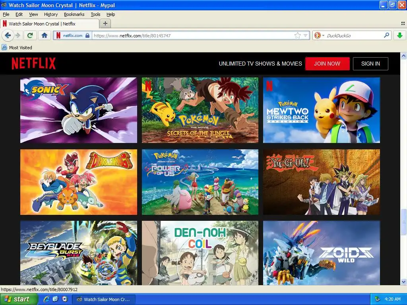407x305 pixels.
Task: Open the URL history dropdown arrow
Action: 306,35
